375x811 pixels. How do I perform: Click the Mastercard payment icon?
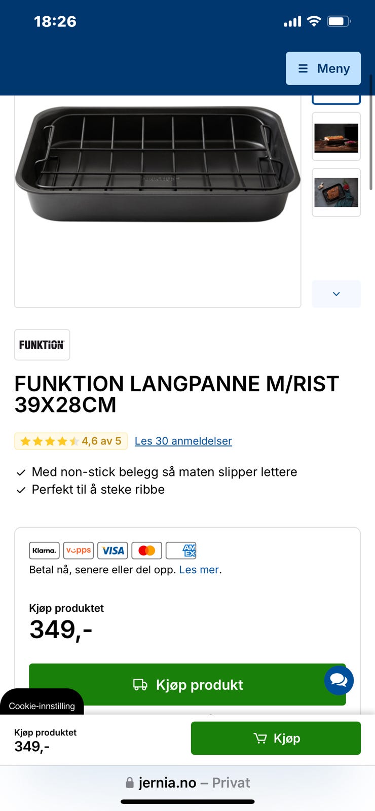[146, 550]
